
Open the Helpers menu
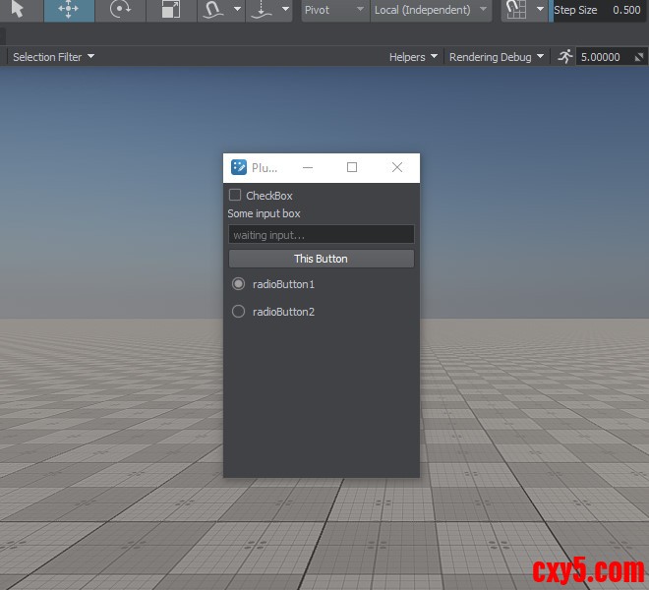[413, 57]
